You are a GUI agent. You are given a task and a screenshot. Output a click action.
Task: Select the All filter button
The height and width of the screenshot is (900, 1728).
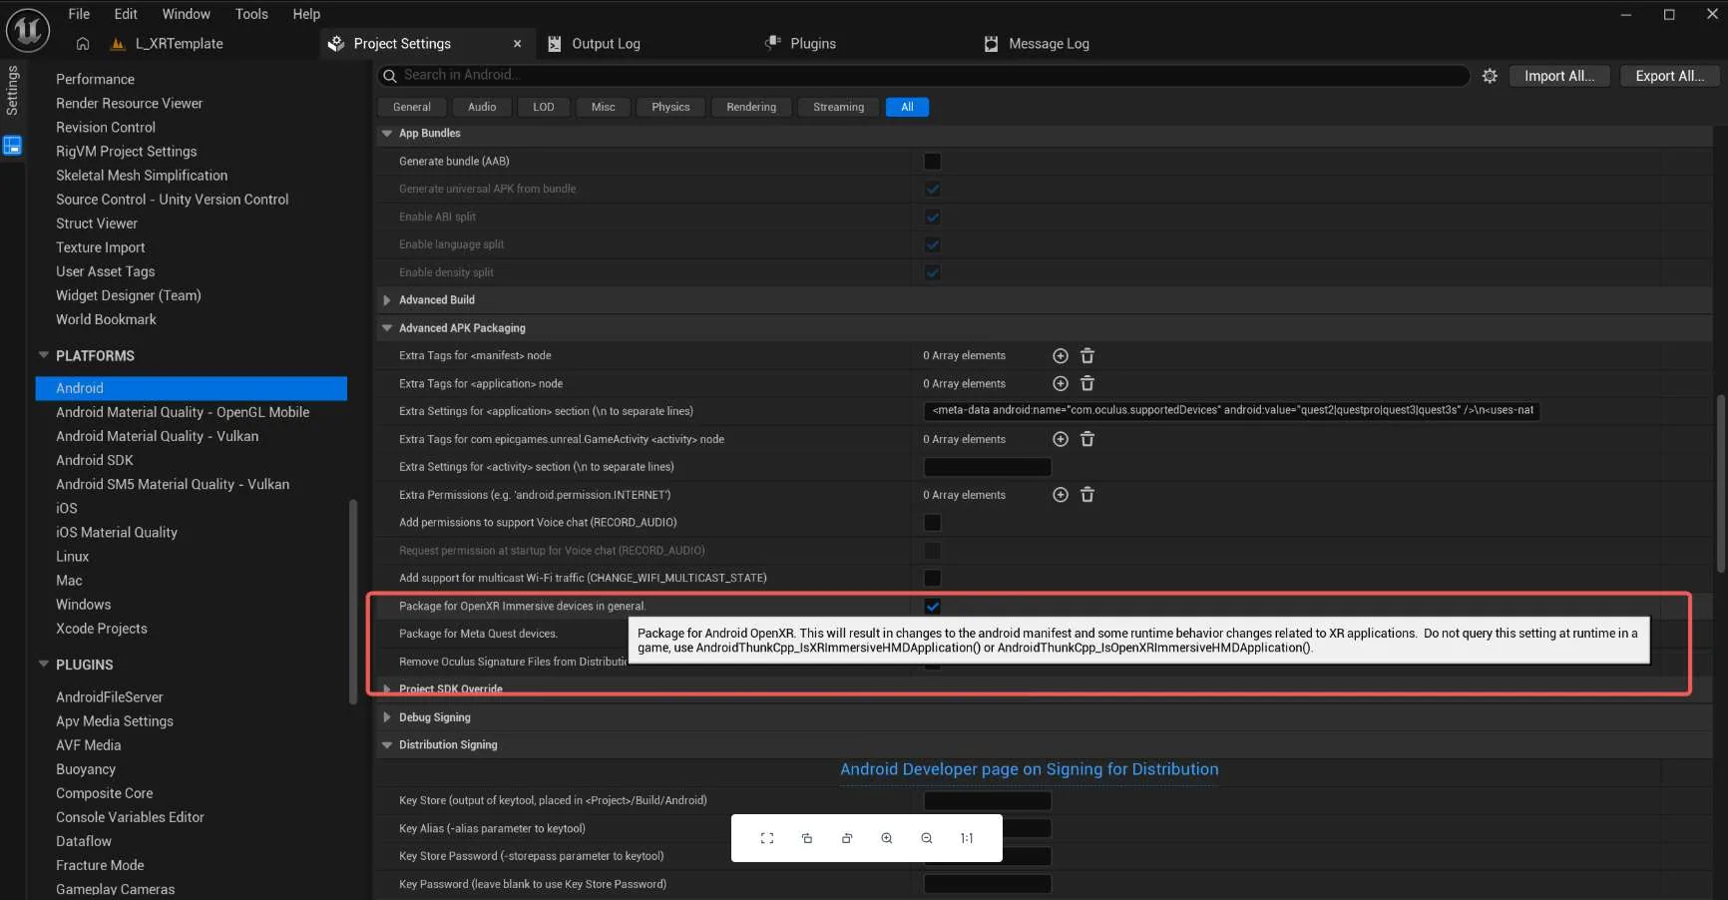pyautogui.click(x=907, y=107)
